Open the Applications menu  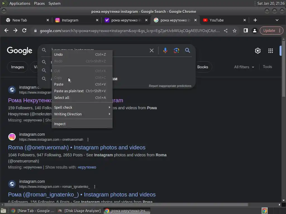pos(20,3)
